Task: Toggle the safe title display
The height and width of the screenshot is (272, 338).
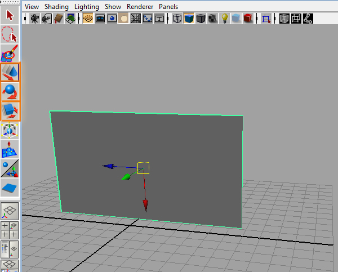Action: 159,19
